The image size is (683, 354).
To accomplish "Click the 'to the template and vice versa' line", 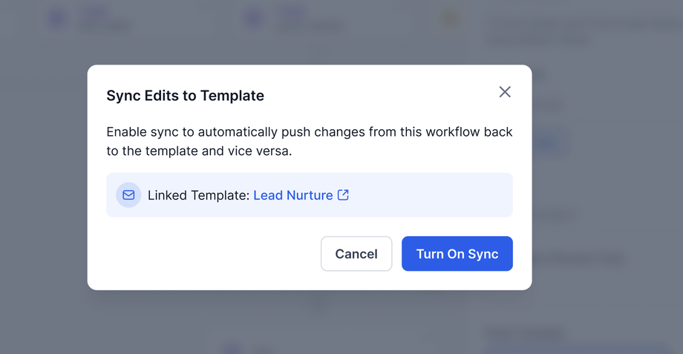I will click(x=199, y=151).
